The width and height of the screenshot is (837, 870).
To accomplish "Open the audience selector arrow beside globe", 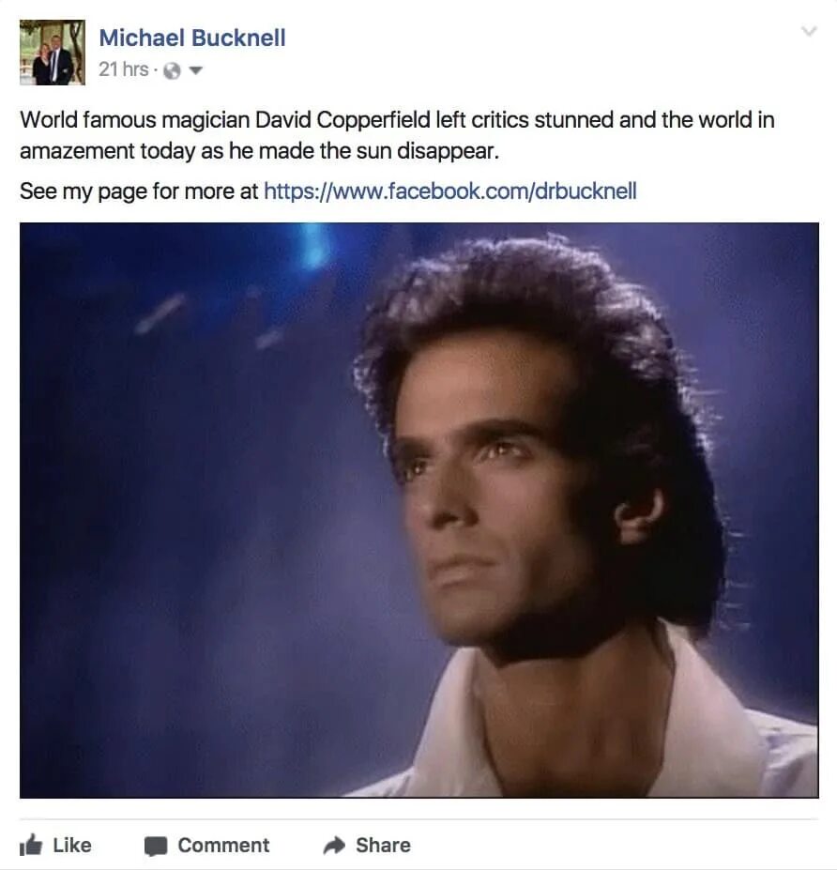I will [195, 70].
